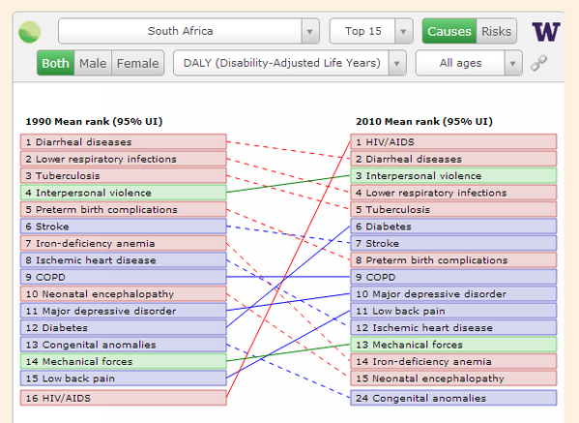The height and width of the screenshot is (423, 579).
Task: Select 1990 Lower respiratory infections bar
Action: [124, 159]
